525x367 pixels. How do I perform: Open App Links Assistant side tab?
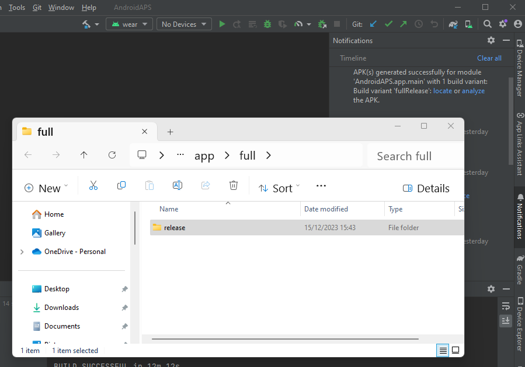pyautogui.click(x=520, y=144)
